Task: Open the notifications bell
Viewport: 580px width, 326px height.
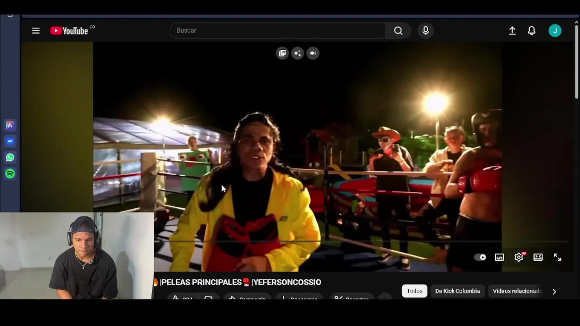Action: tap(532, 30)
